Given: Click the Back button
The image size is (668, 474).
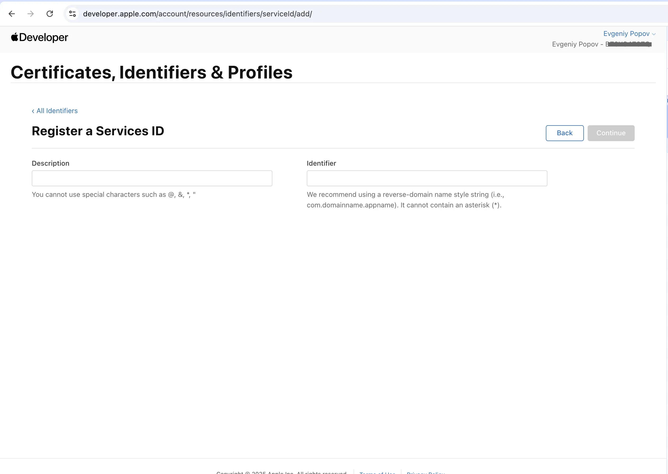Looking at the screenshot, I should tap(565, 133).
